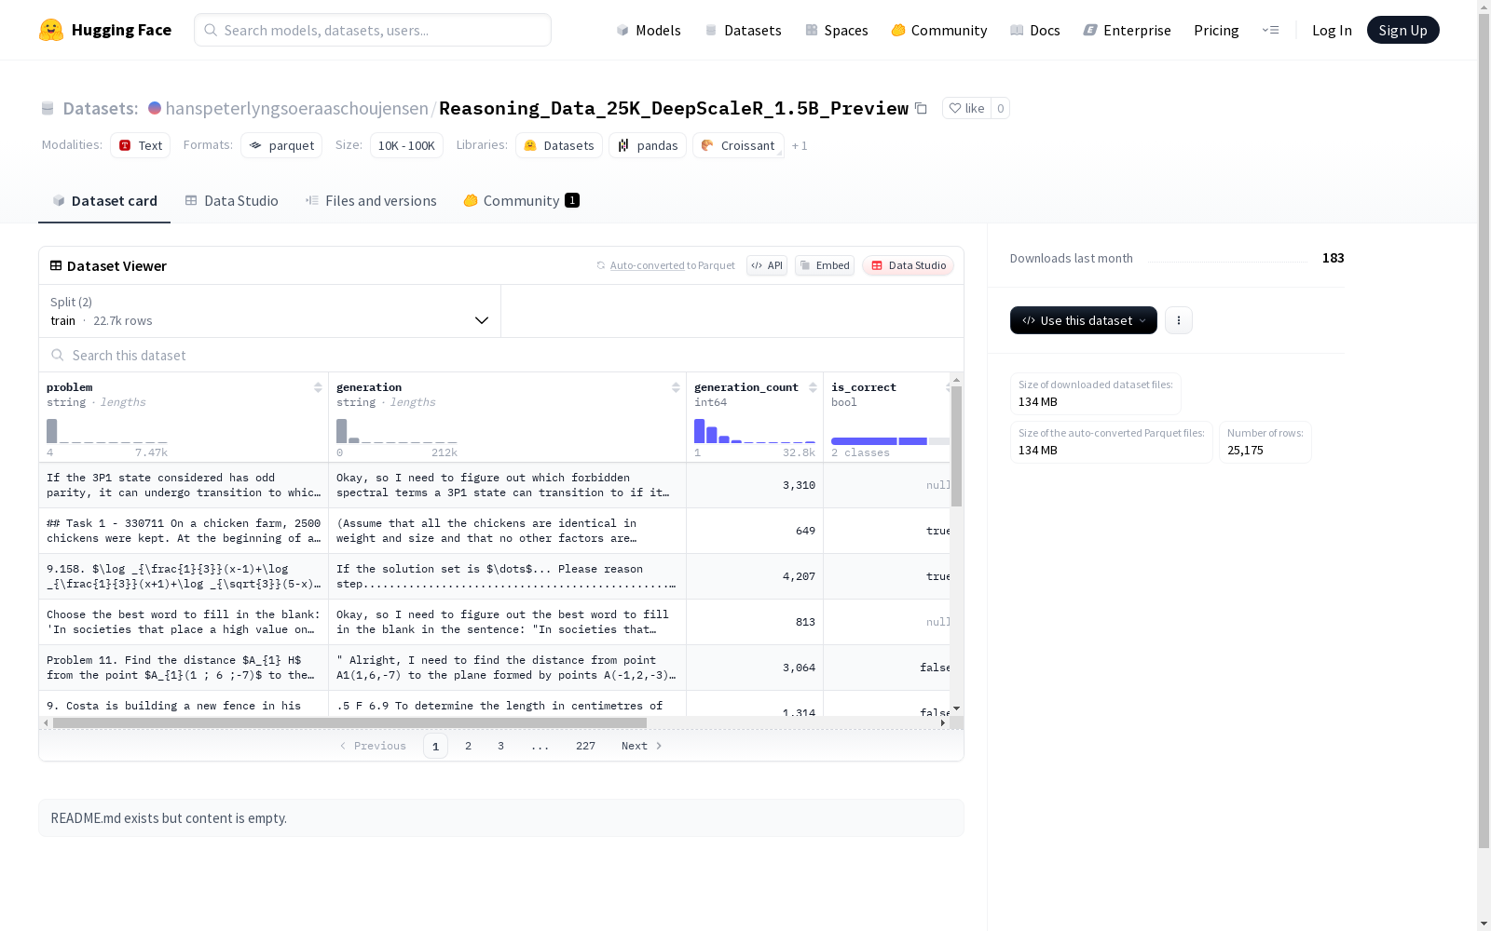Open the Spaces navigation item
1491x931 pixels.
pos(836,30)
